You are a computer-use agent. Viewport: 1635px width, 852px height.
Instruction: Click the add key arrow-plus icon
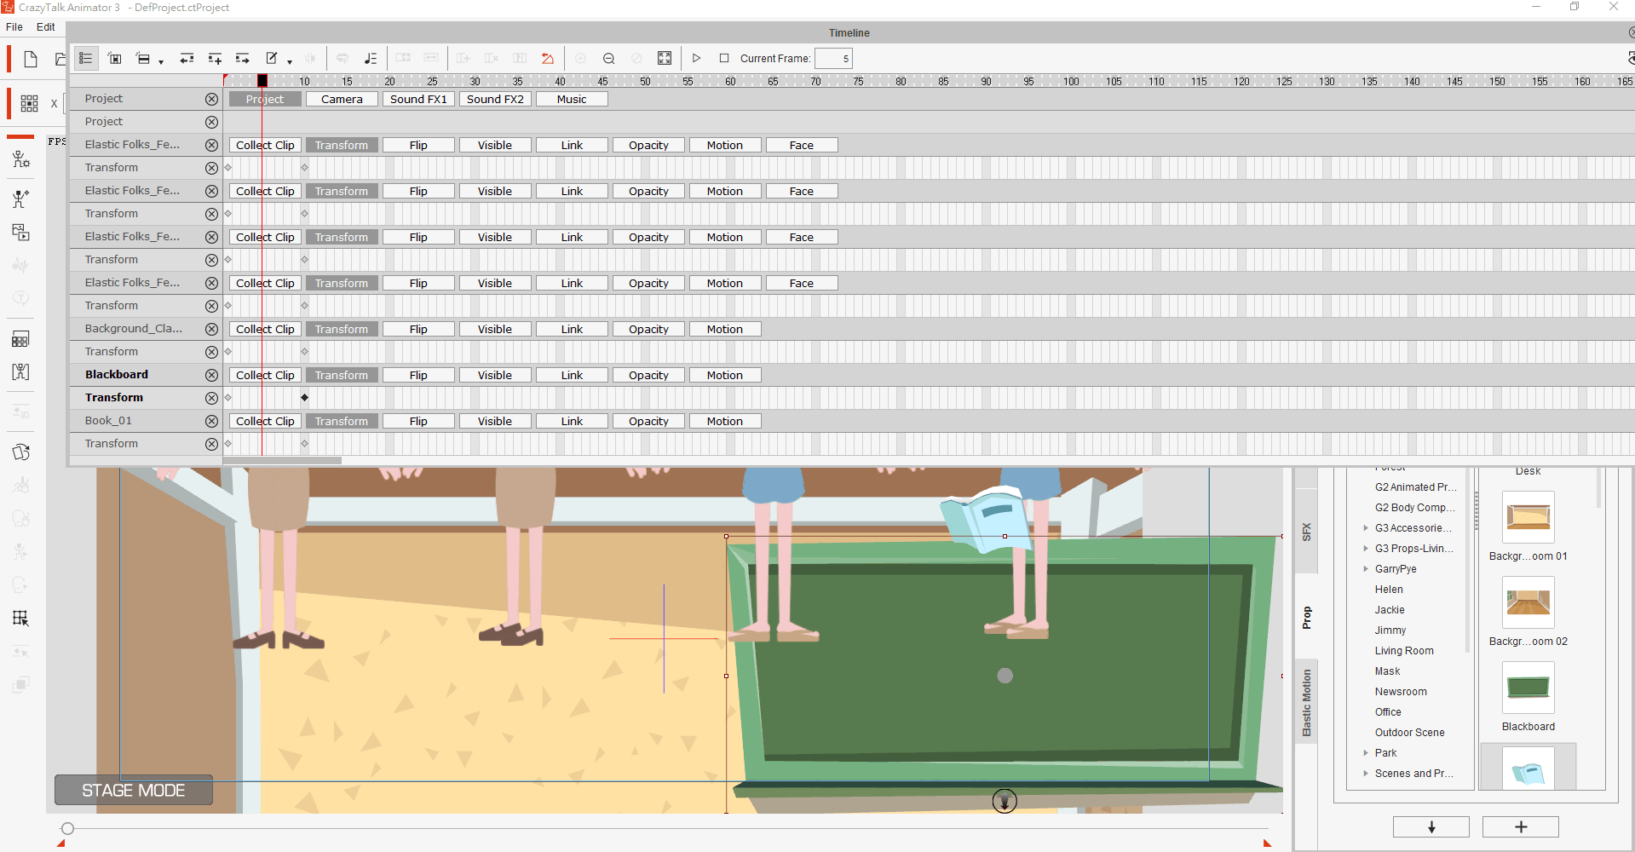pyautogui.click(x=215, y=58)
